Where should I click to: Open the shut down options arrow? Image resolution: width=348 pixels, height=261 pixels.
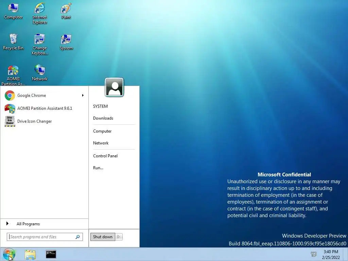[119, 237]
